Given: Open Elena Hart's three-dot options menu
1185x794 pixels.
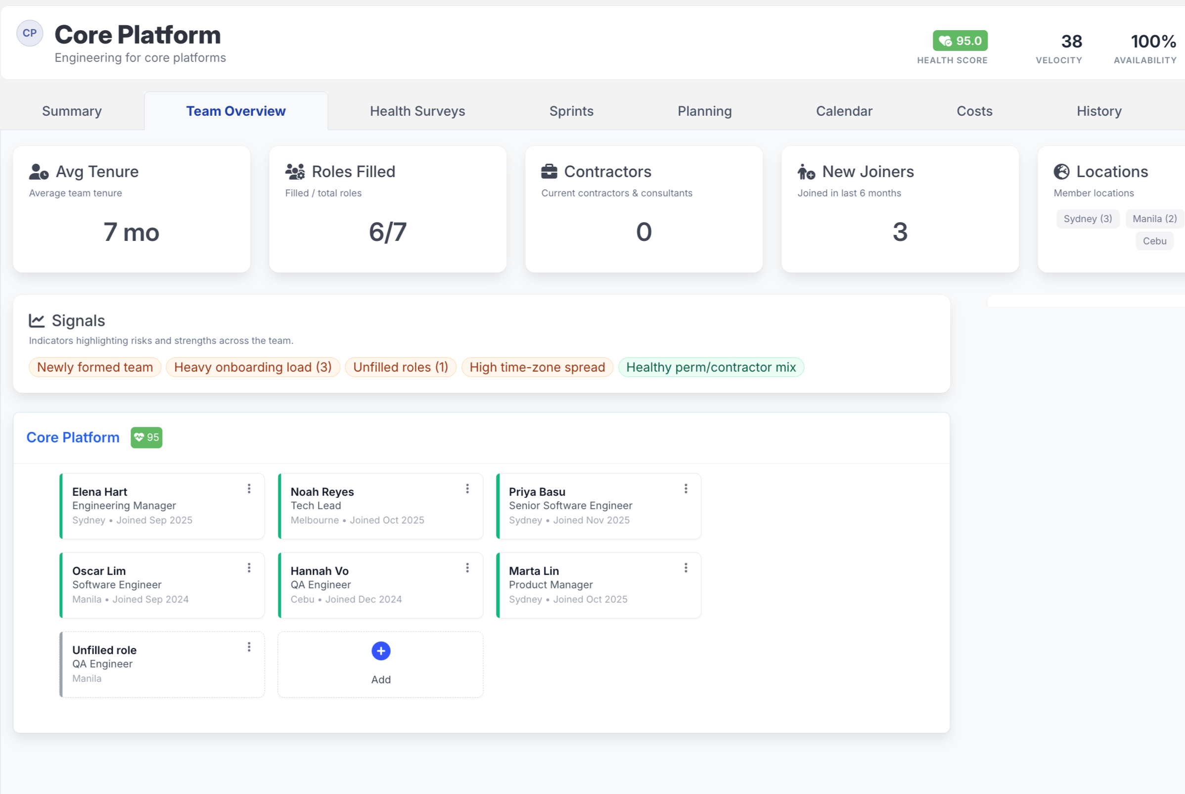Looking at the screenshot, I should (249, 489).
